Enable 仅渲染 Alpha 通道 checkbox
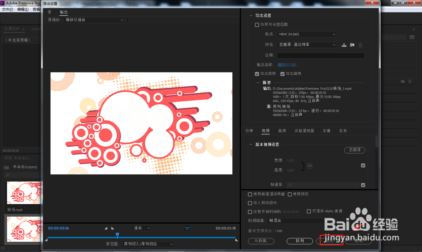The height and width of the screenshot is (252, 422). click(309, 211)
